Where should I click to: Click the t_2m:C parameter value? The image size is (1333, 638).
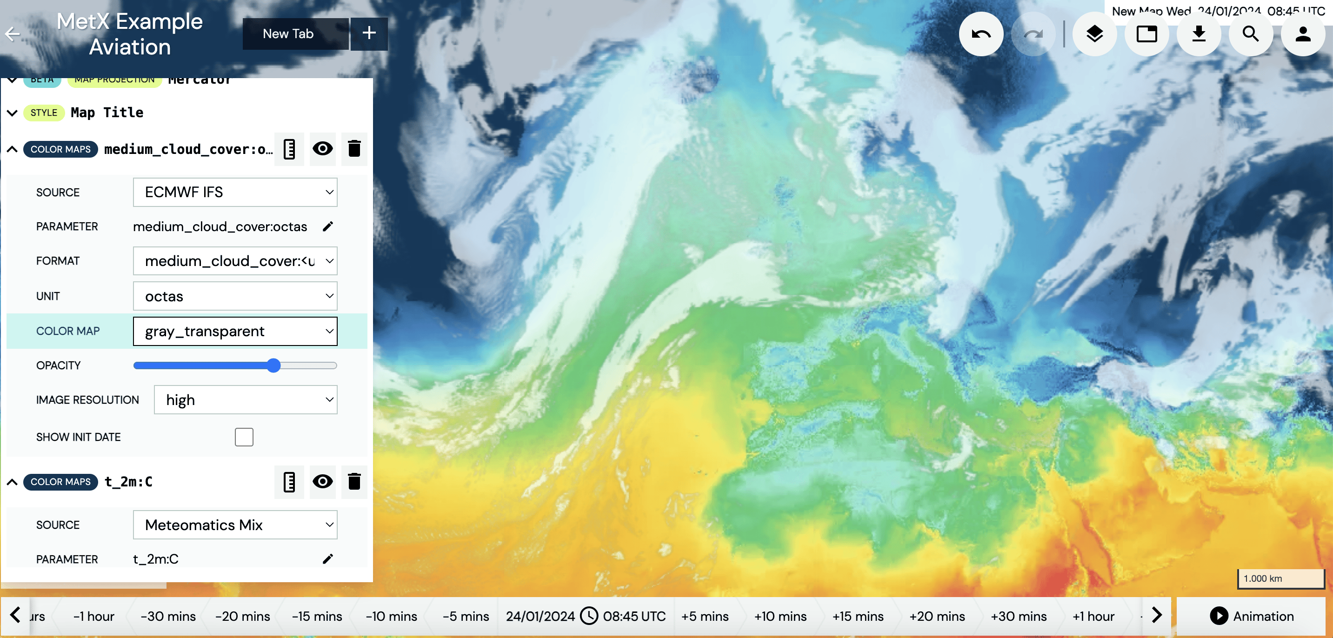coord(156,559)
